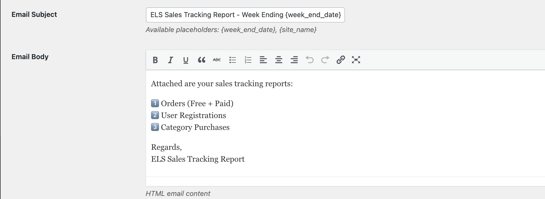The height and width of the screenshot is (199, 545).
Task: Place cursor in "Attached are your sales" line
Action: (222, 84)
